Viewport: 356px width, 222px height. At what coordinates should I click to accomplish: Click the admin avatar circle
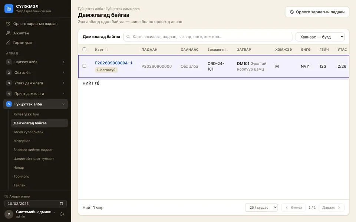(x=9, y=214)
